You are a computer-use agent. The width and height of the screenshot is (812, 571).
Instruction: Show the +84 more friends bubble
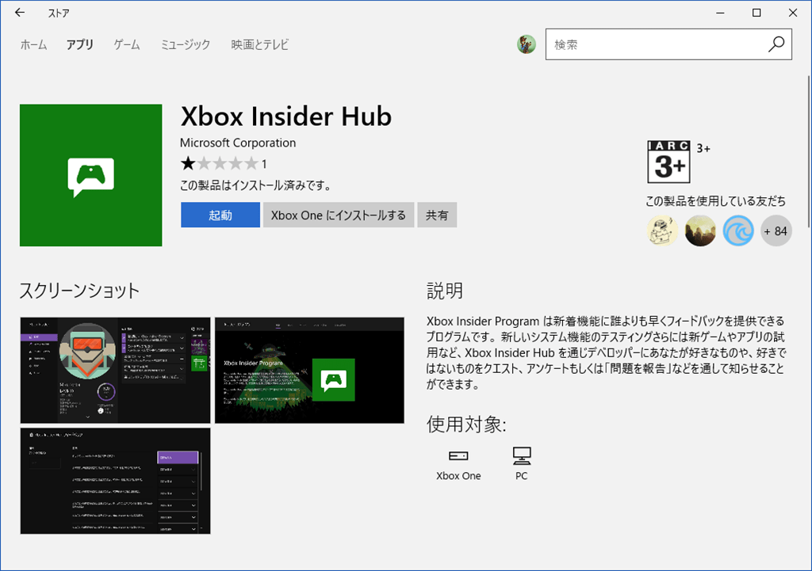pyautogui.click(x=776, y=230)
